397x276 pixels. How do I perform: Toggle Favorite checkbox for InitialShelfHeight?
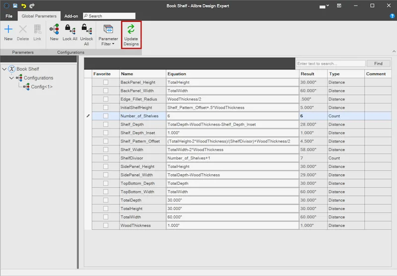click(x=106, y=107)
